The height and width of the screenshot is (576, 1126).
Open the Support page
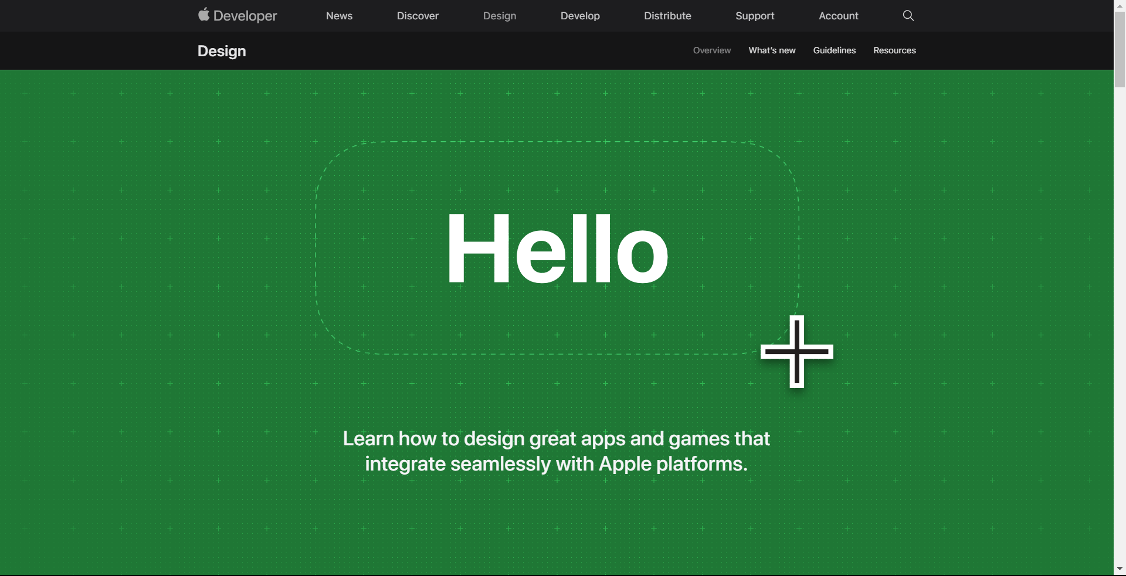tap(755, 16)
